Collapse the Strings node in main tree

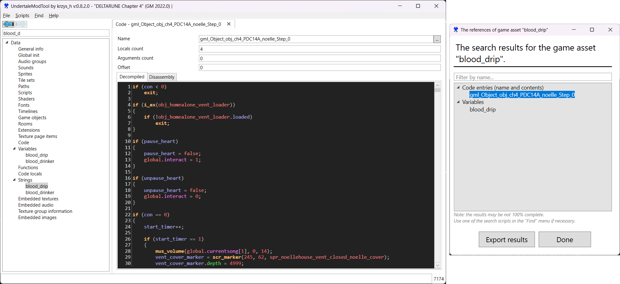tap(14, 180)
